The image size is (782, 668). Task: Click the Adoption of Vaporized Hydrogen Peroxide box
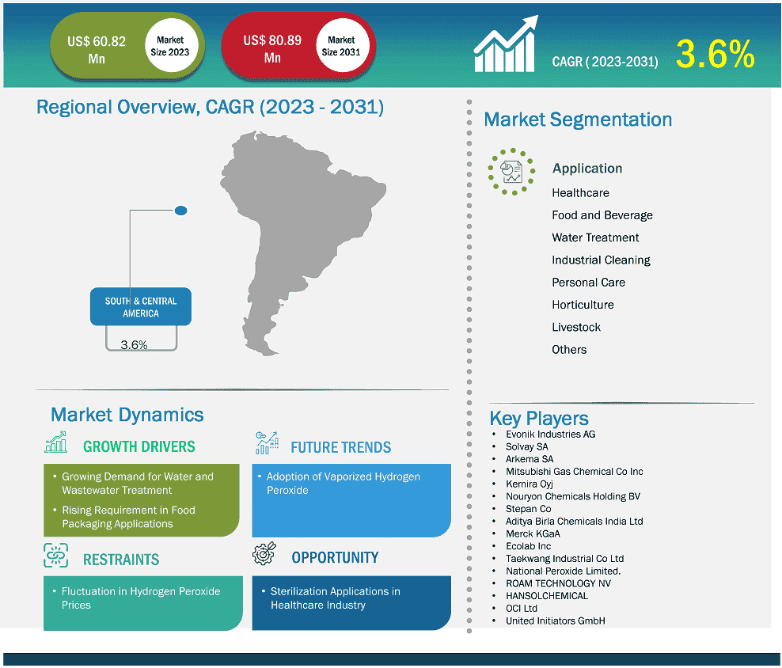click(x=351, y=500)
